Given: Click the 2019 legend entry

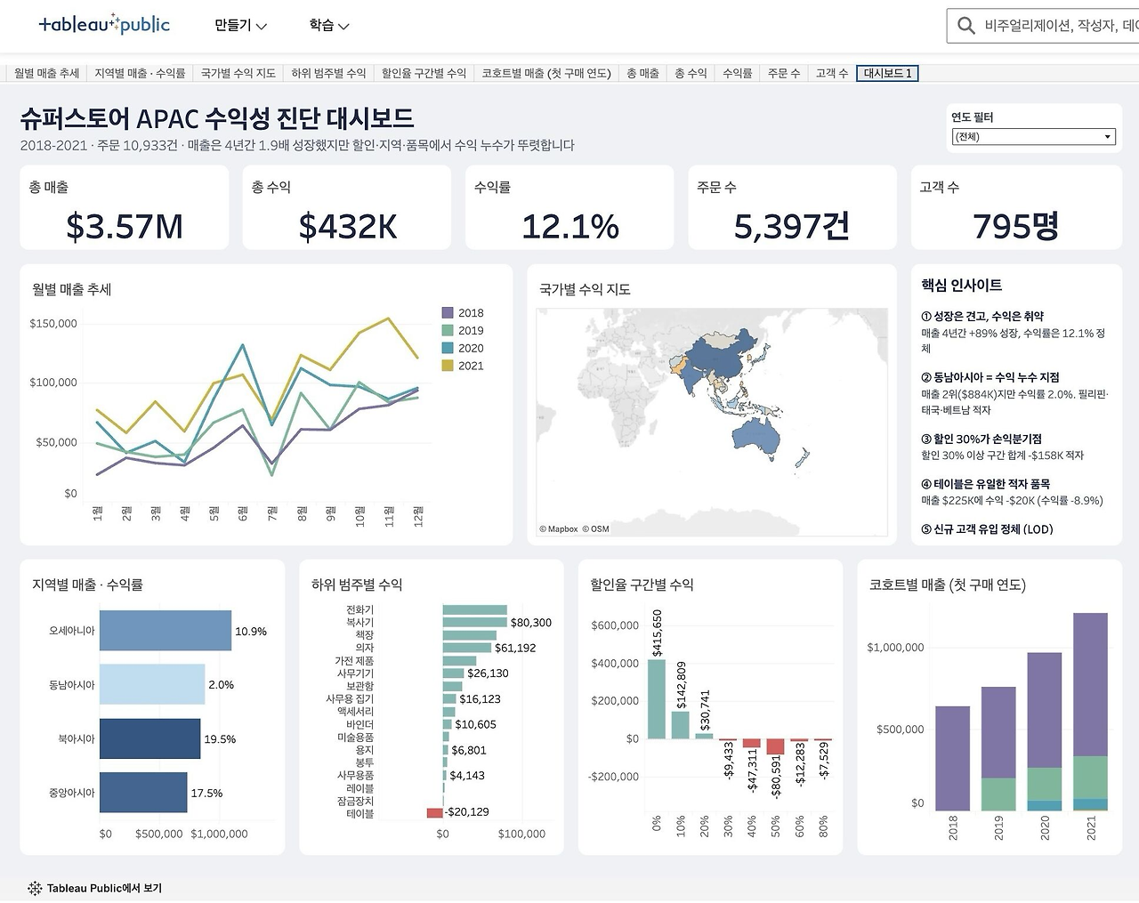Looking at the screenshot, I should point(463,331).
